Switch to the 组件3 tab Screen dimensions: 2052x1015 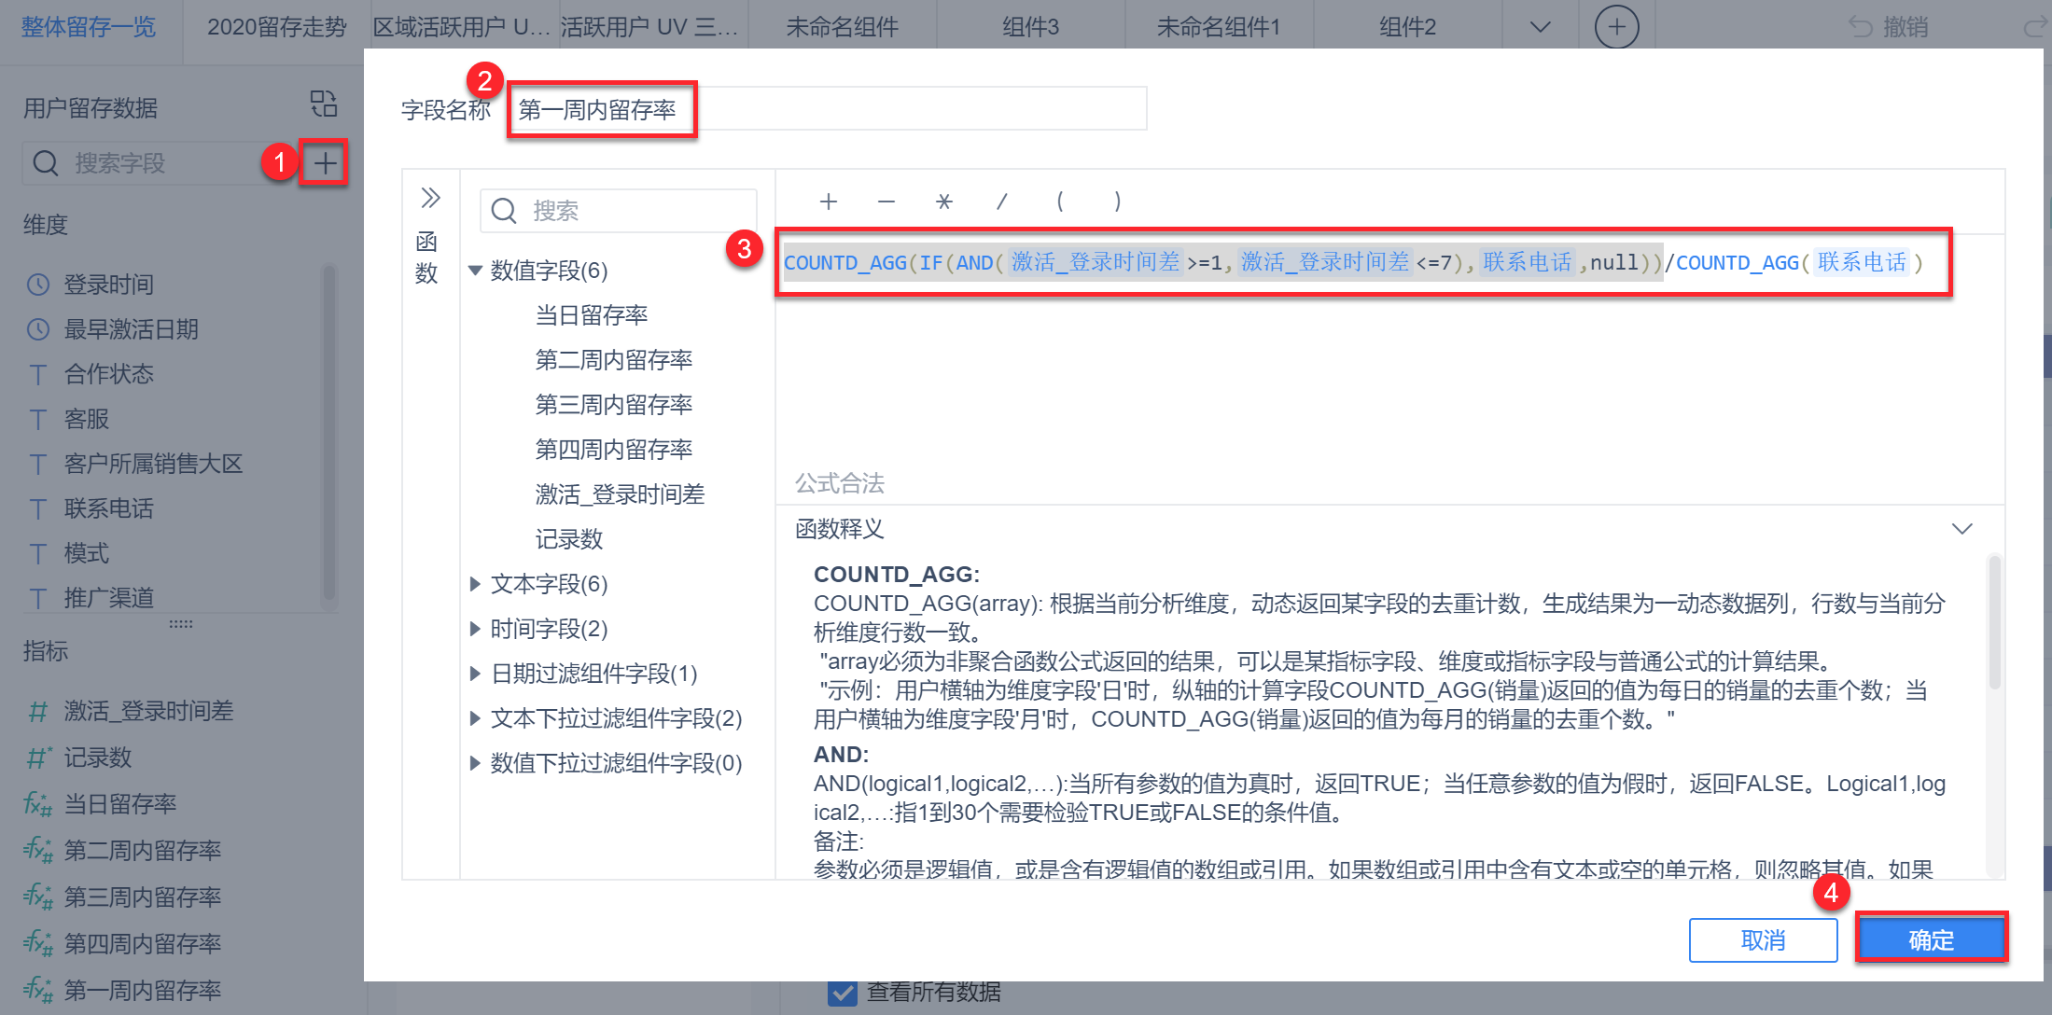[x=1030, y=26]
